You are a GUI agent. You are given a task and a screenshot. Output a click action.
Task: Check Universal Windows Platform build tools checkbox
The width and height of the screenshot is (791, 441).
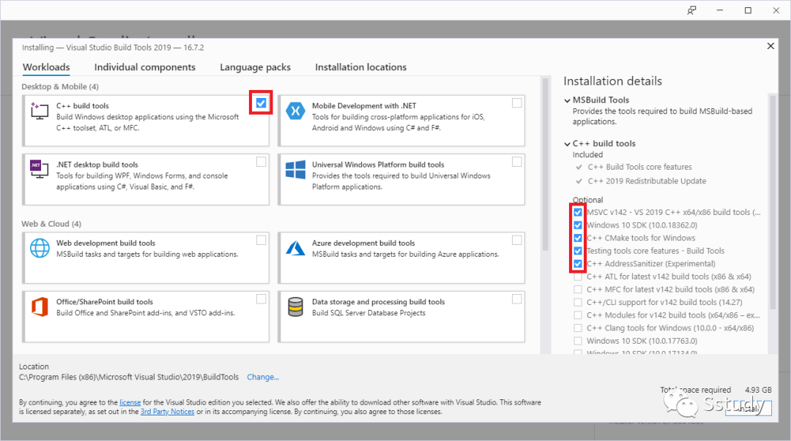click(516, 162)
